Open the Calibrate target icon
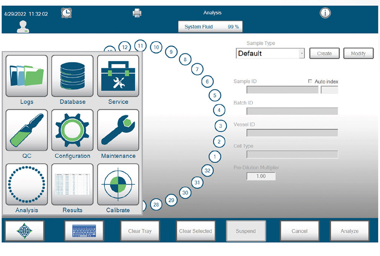Viewport: 380px width, 256px height. point(118,185)
